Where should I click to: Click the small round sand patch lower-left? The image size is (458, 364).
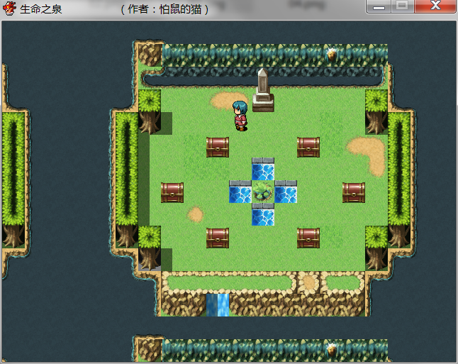[196, 214]
